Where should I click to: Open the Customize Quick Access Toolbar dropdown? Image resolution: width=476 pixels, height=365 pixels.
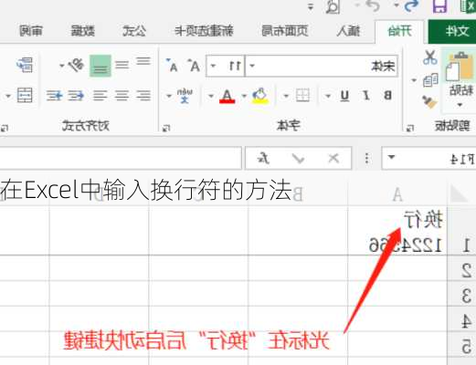[x=311, y=6]
